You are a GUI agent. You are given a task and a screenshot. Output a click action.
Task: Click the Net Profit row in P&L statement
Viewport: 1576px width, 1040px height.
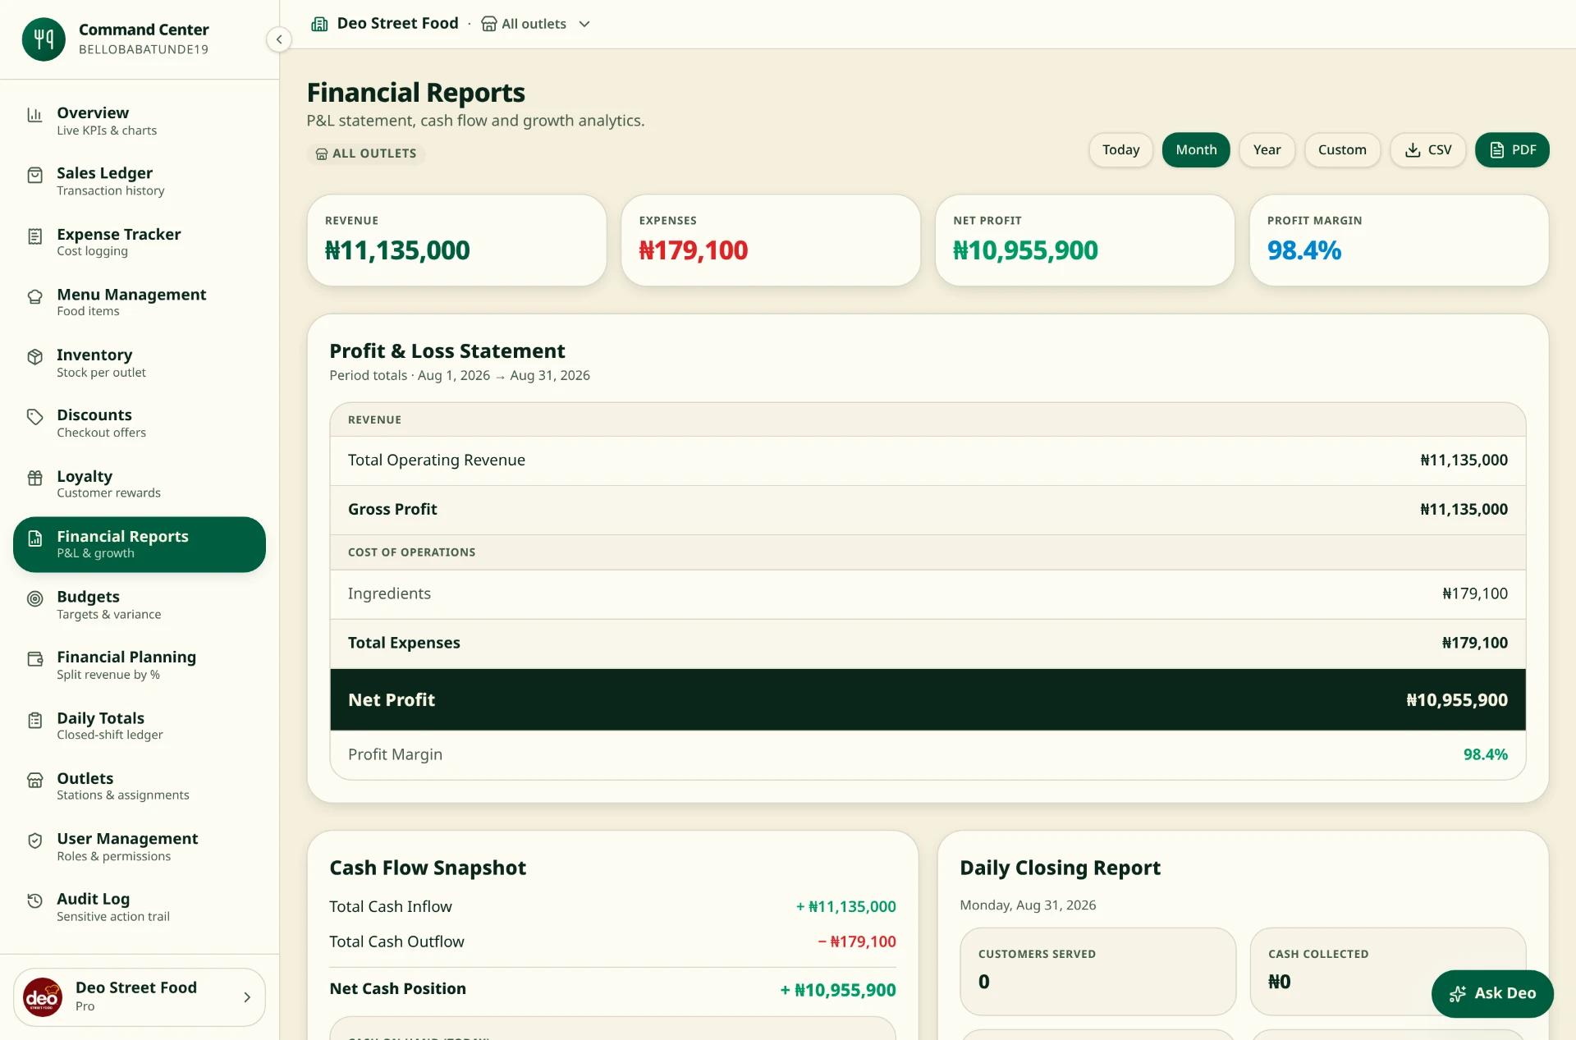pos(928,699)
